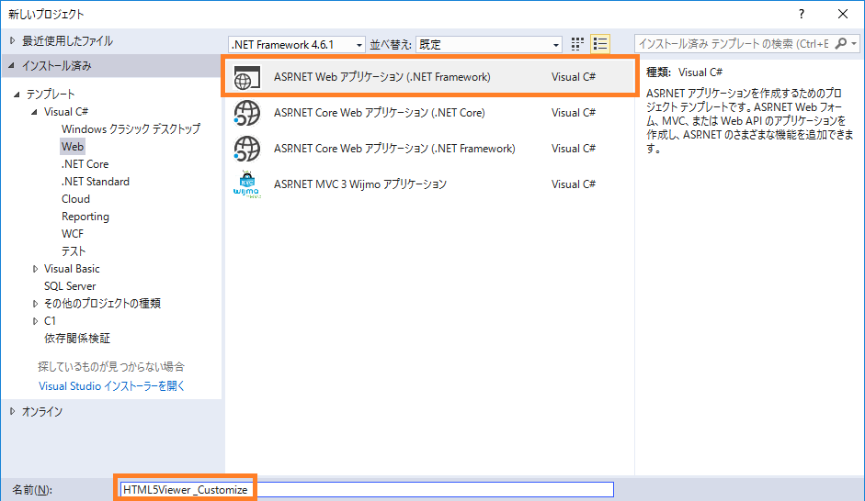Select .NET Core category
The height and width of the screenshot is (501, 865).
pos(85,164)
